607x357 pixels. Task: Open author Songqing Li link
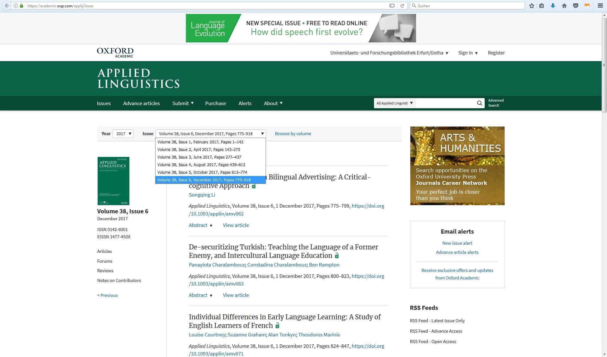click(202, 195)
